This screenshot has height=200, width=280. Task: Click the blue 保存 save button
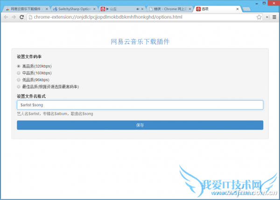[x=140, y=125]
